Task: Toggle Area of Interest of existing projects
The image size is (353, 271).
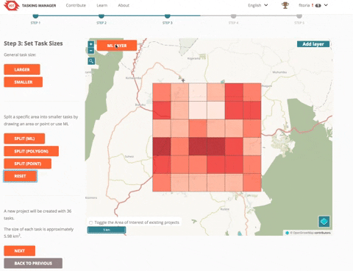Action: click(91, 222)
